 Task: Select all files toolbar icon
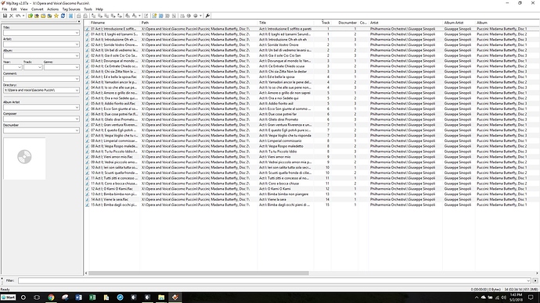click(70, 16)
